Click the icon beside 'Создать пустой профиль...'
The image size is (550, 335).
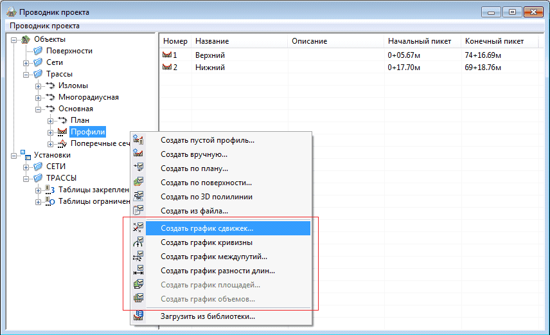[x=137, y=140]
